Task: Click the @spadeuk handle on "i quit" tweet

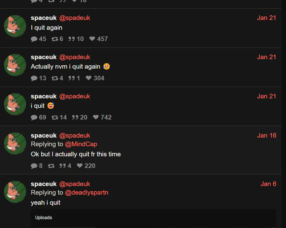Action: 75,96
